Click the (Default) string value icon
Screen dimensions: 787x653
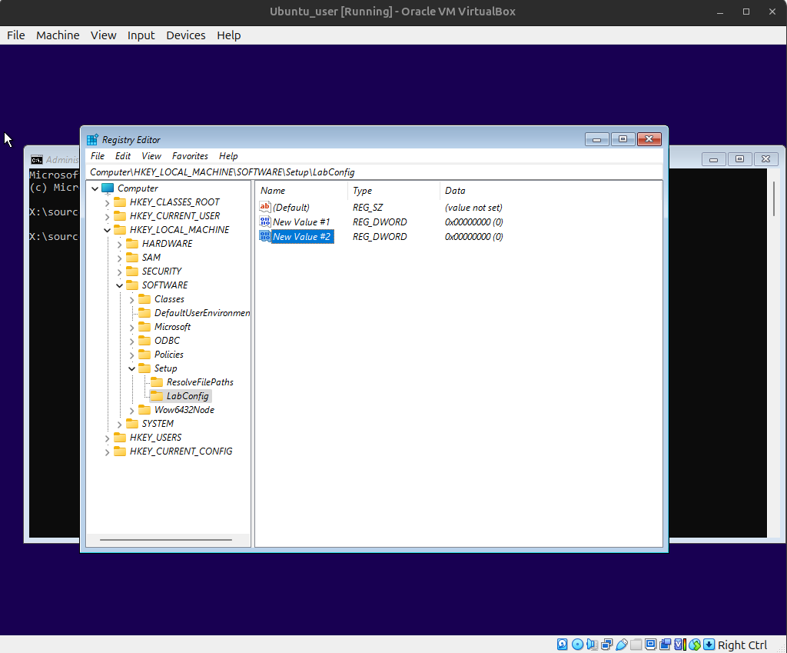point(265,207)
